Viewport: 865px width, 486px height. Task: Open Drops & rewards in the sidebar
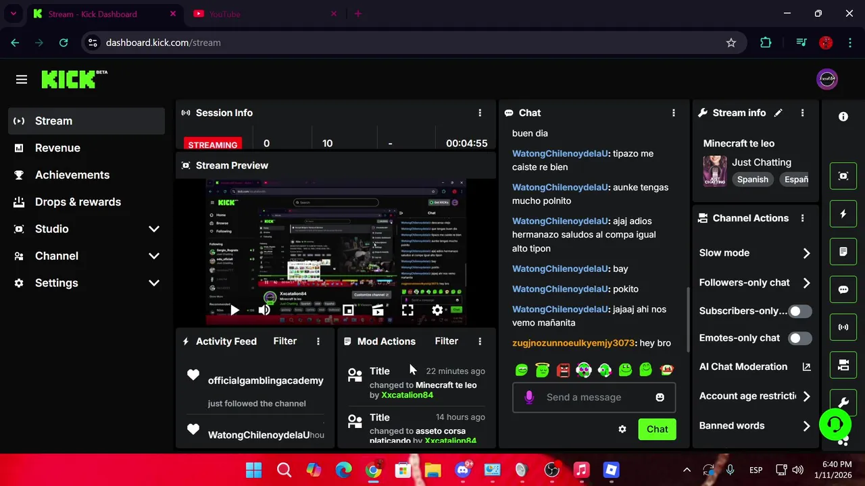pyautogui.click(x=87, y=202)
